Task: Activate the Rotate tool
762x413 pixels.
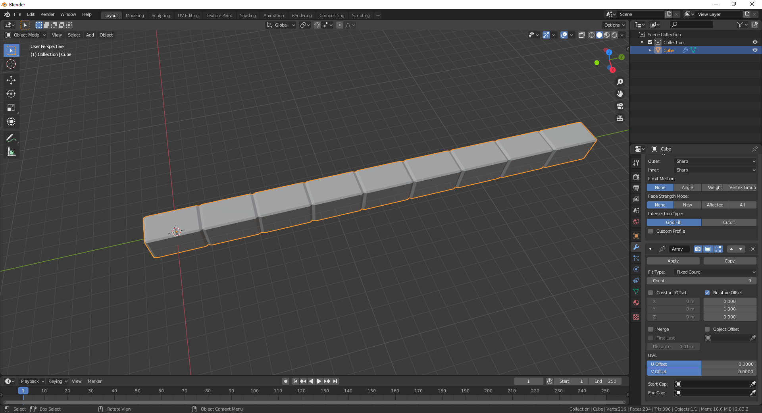Action: pos(11,94)
